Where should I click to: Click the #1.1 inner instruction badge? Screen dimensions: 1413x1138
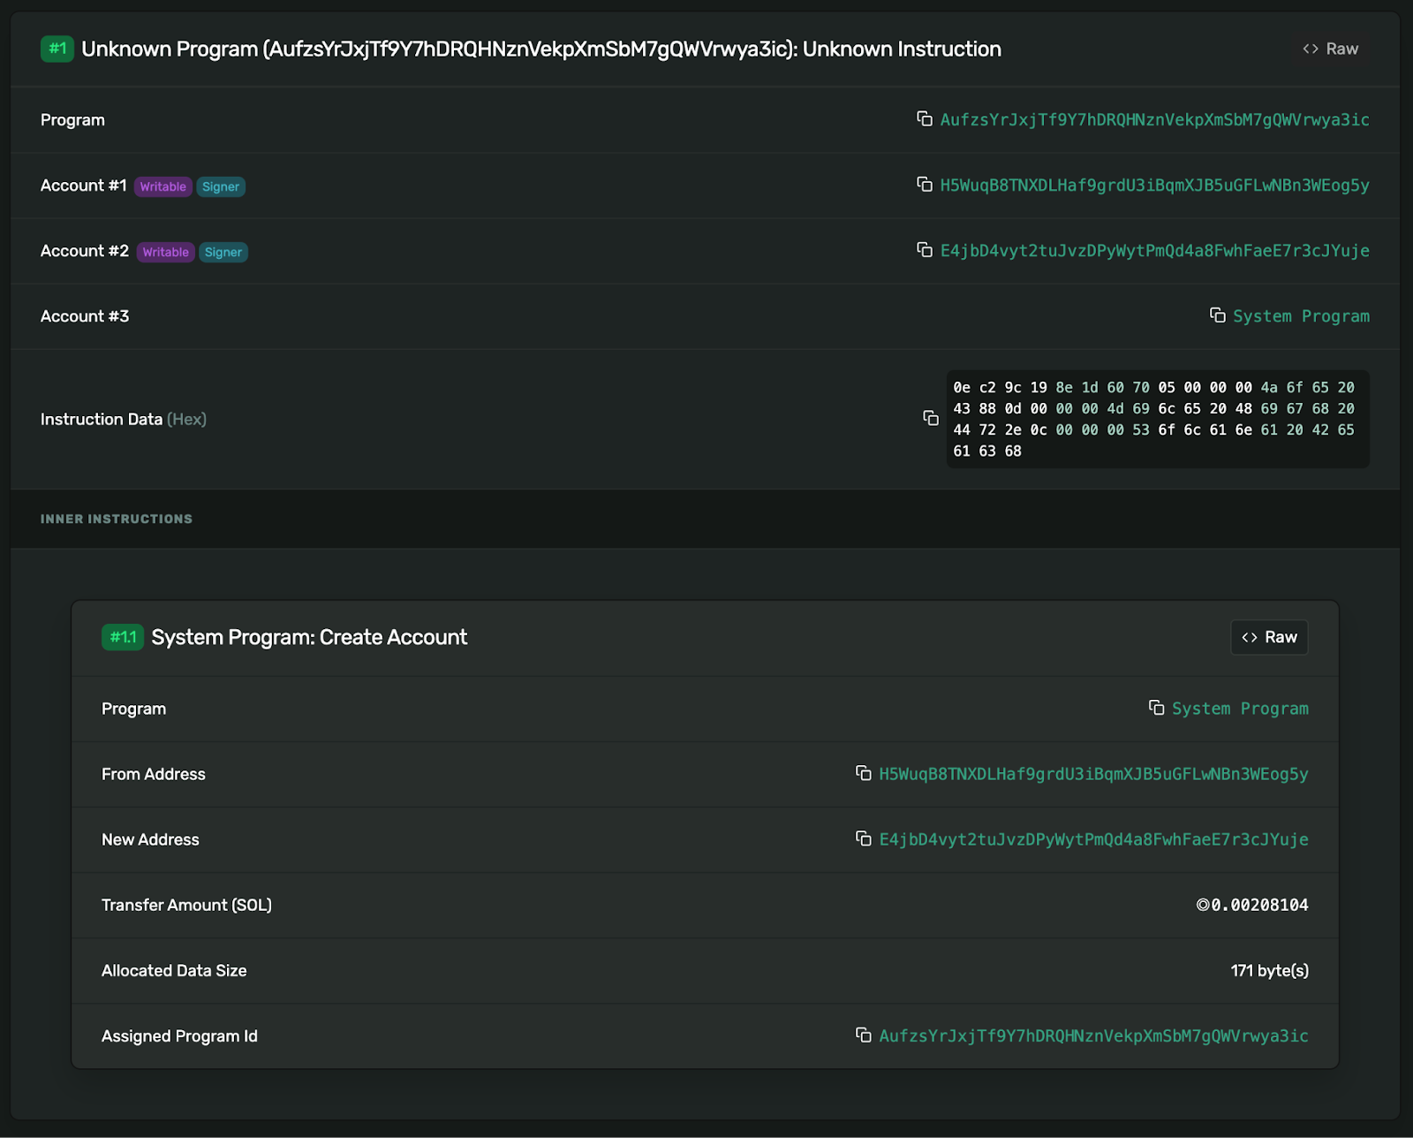click(x=123, y=637)
